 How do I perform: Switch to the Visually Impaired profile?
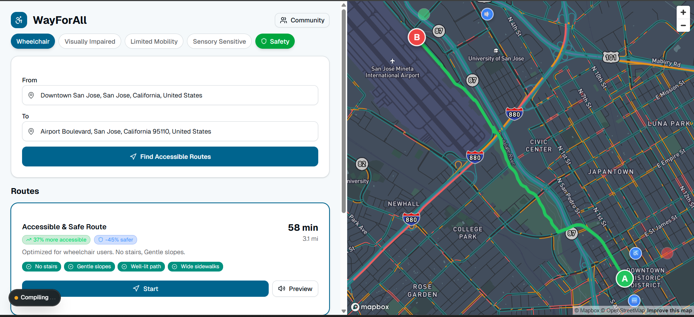(90, 42)
